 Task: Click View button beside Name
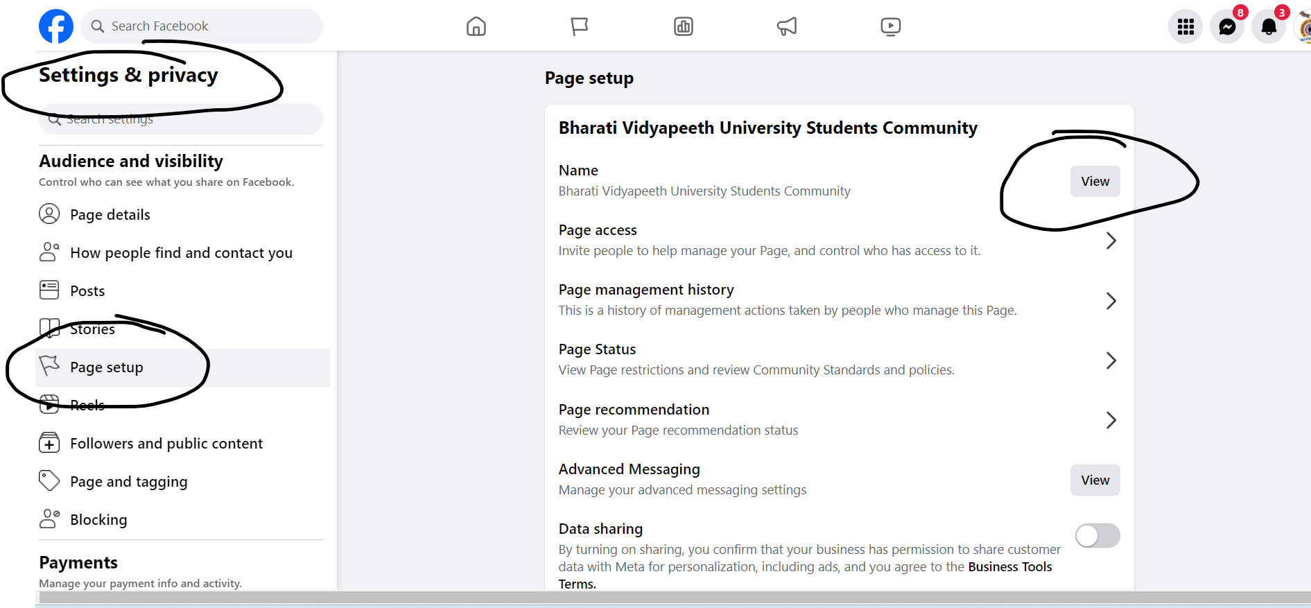(1095, 182)
